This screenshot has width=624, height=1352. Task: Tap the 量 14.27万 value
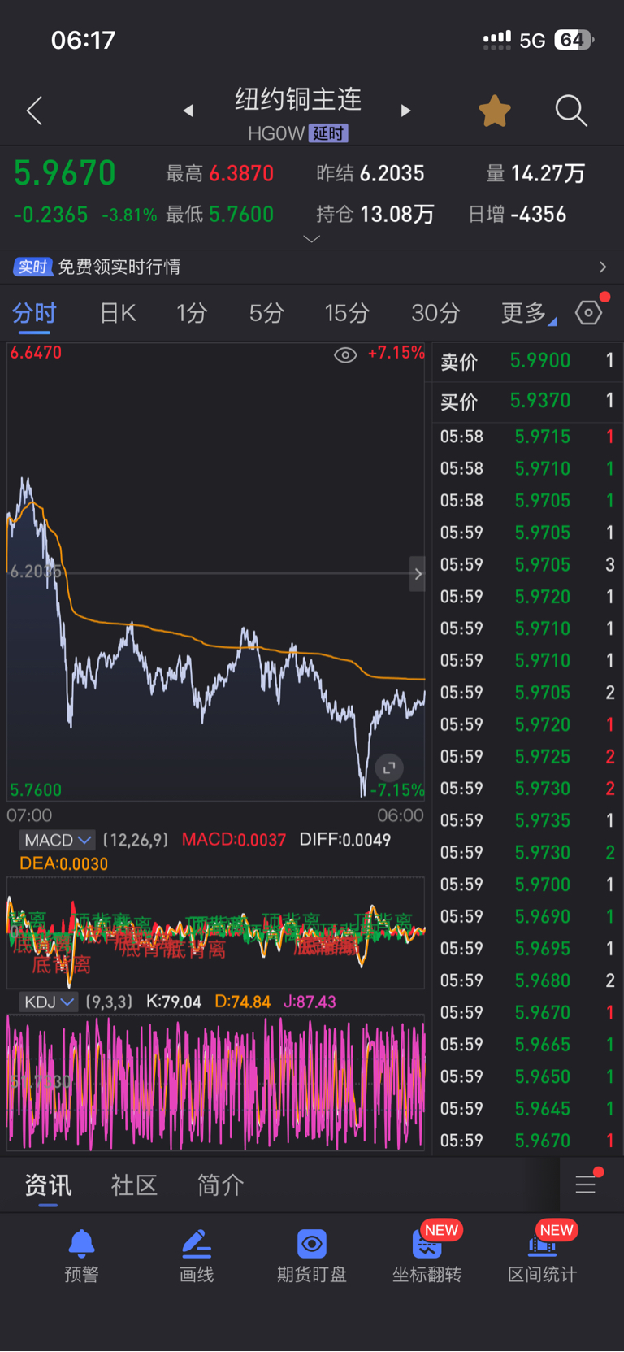click(x=535, y=173)
